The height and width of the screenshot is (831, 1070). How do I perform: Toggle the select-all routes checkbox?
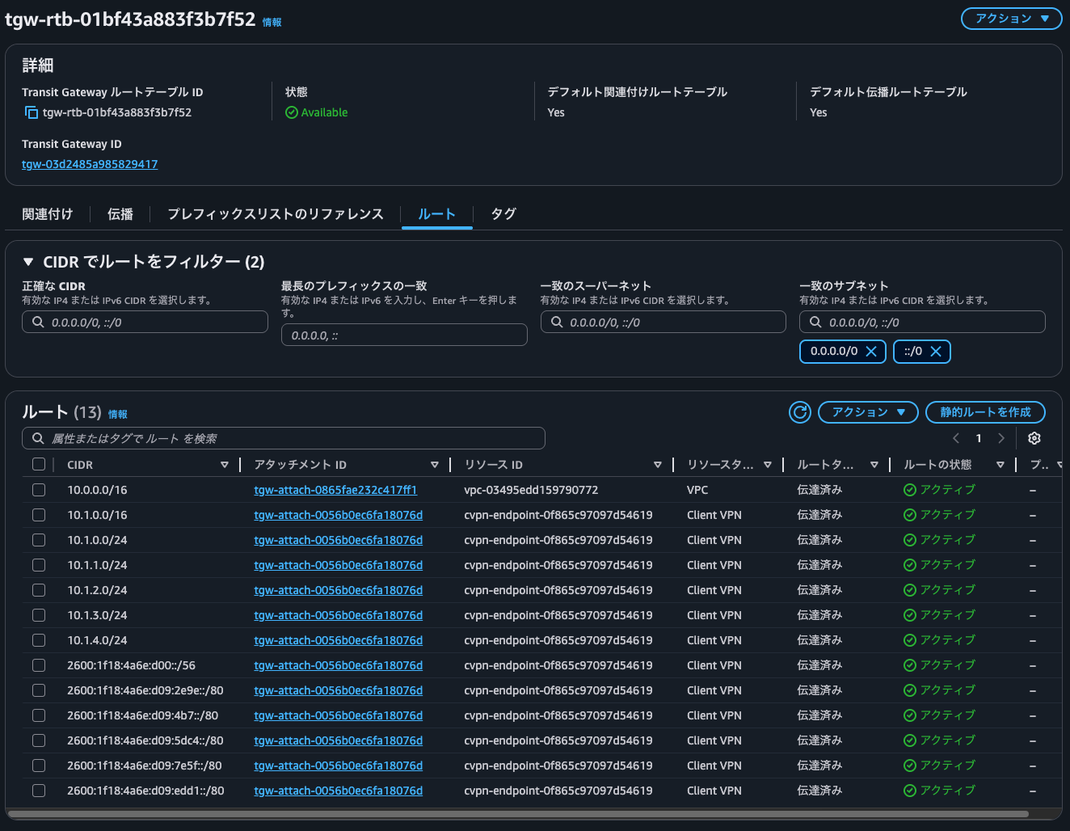pos(39,464)
